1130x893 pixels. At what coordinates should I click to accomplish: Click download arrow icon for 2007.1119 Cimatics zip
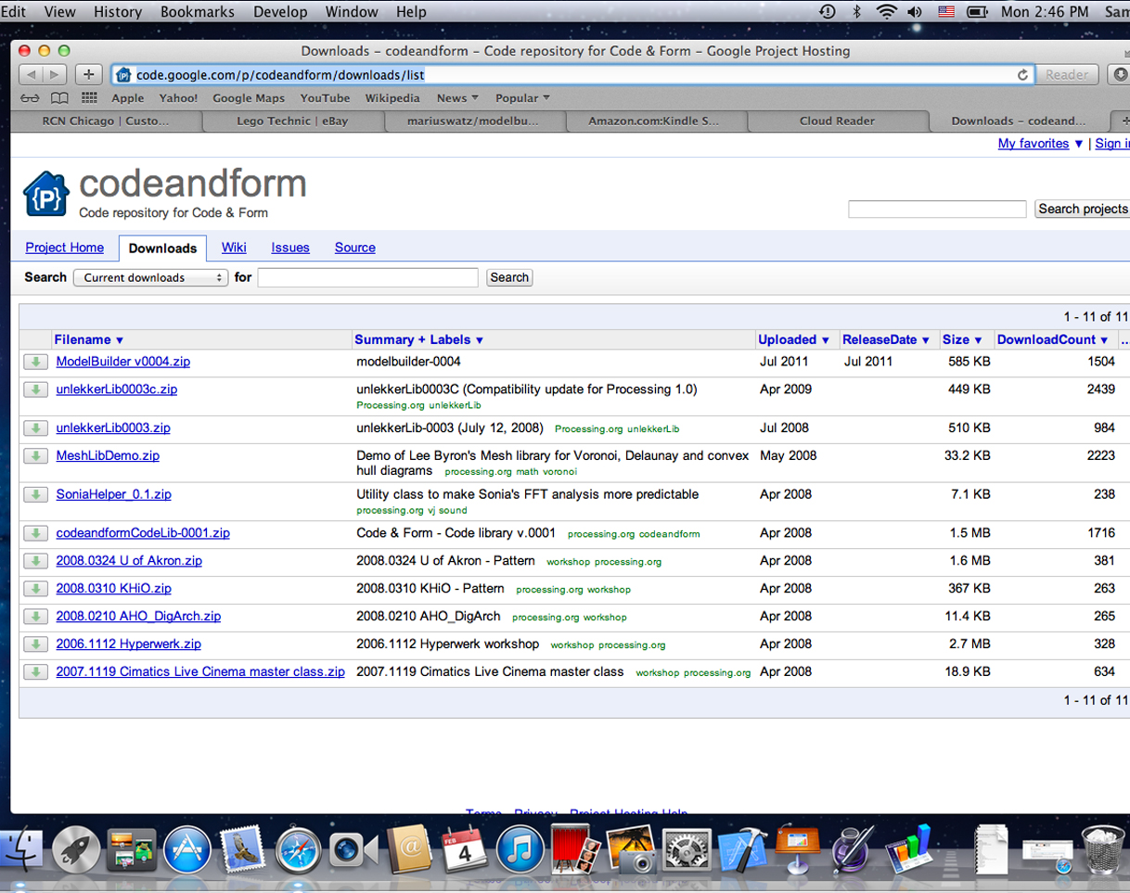tap(35, 672)
